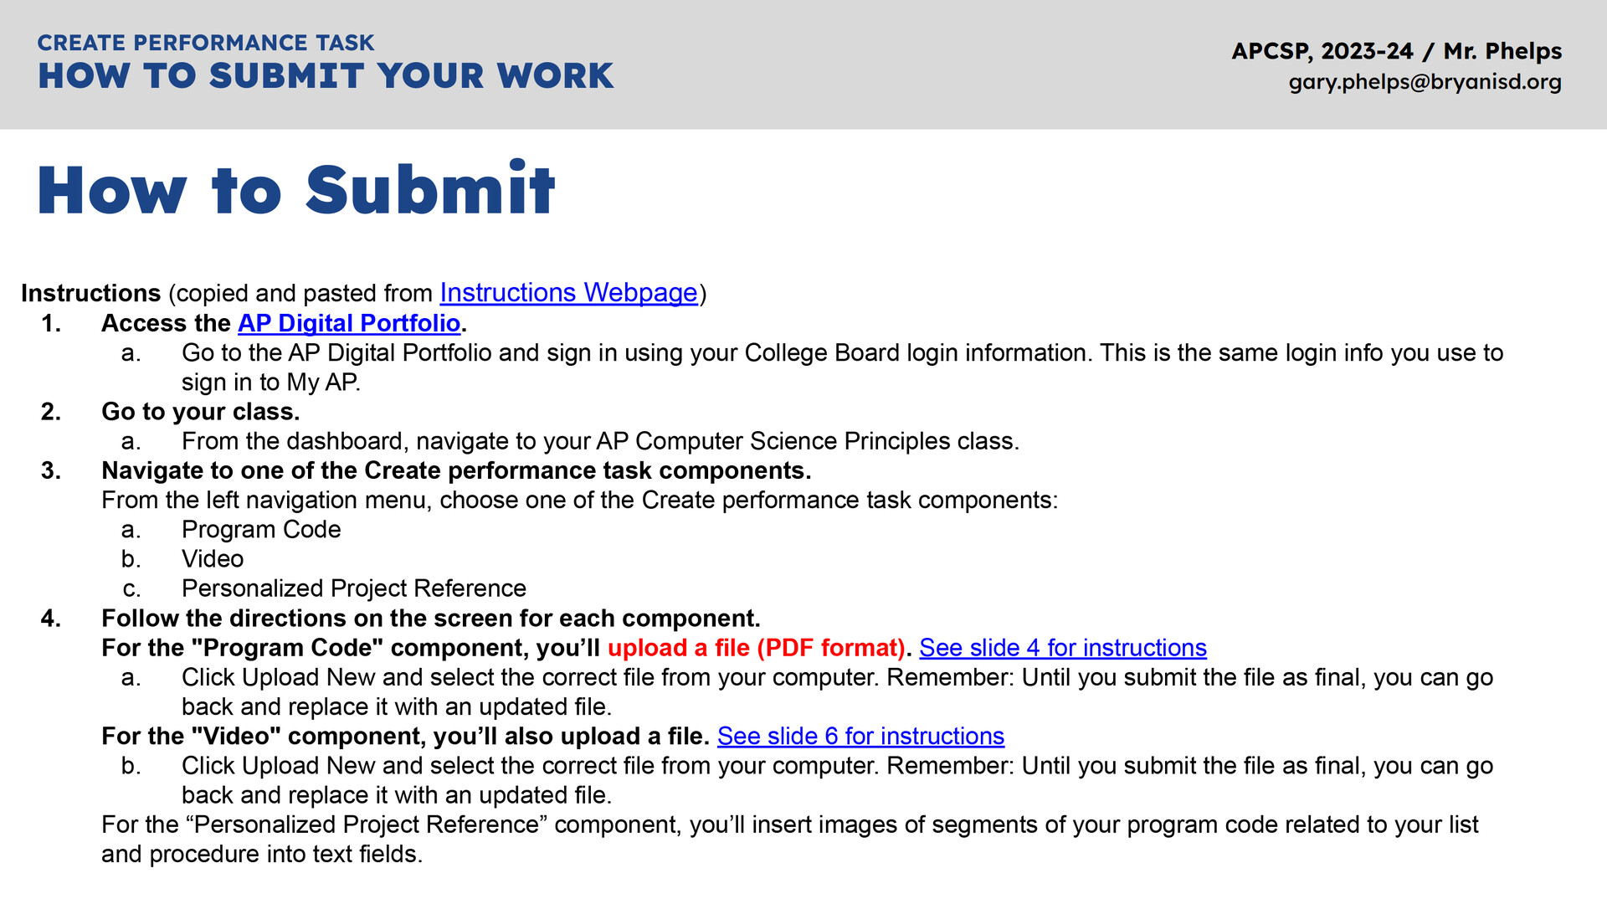Click the 'Personalized Project Reference' list item

coord(353,588)
